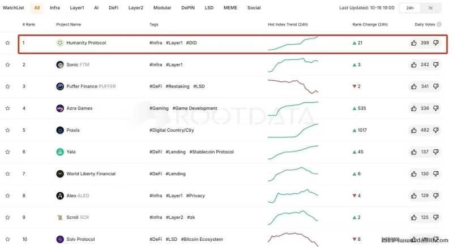
Task: Click #Bitcoin Ecosystem tag on Solv Protocol
Action: [x=202, y=239]
